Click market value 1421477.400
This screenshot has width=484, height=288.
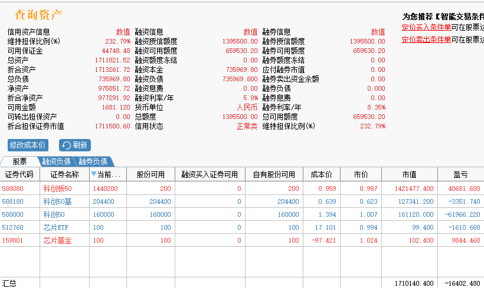click(414, 188)
